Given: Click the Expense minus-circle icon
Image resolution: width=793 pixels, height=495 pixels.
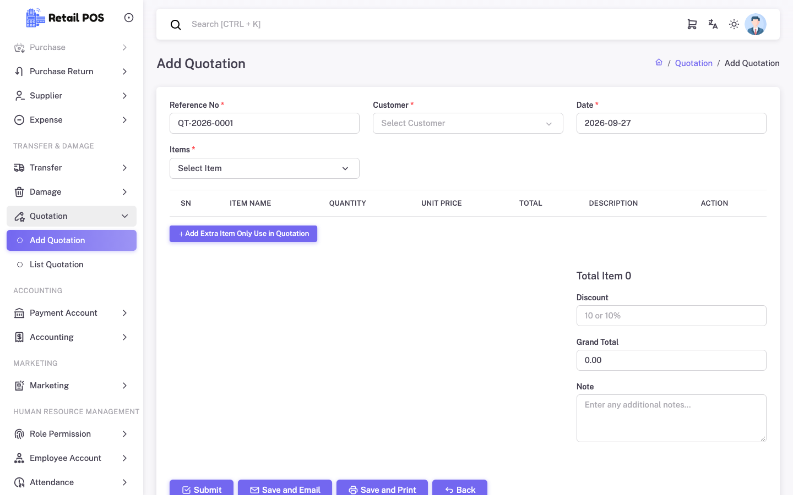Looking at the screenshot, I should point(19,120).
